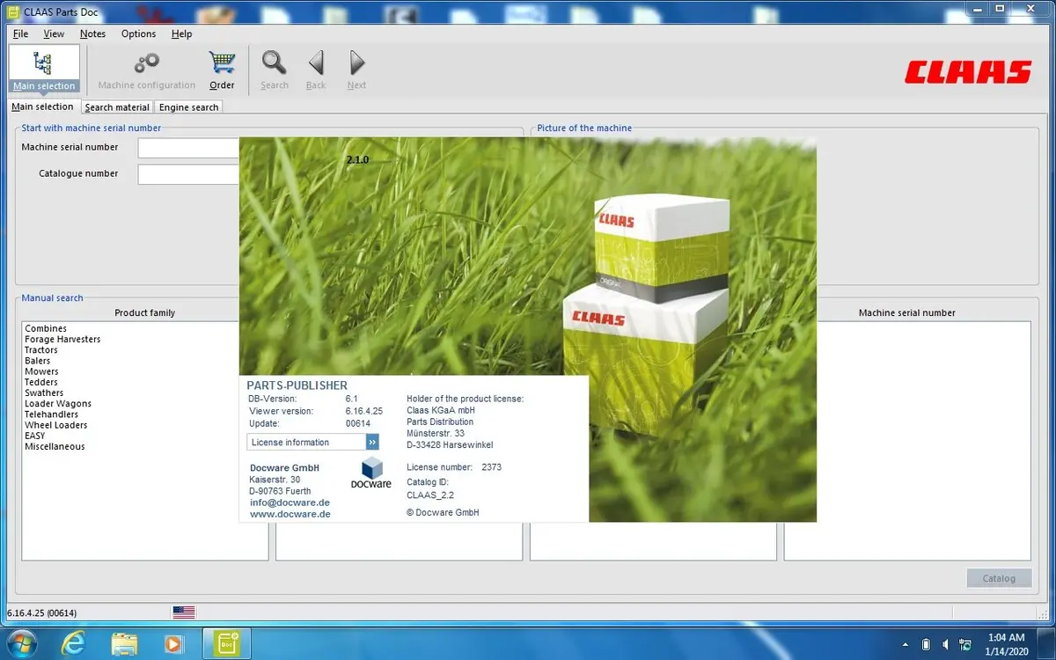The image size is (1056, 660).
Task: Select Forage Harvesters in Product family
Action: (x=62, y=339)
